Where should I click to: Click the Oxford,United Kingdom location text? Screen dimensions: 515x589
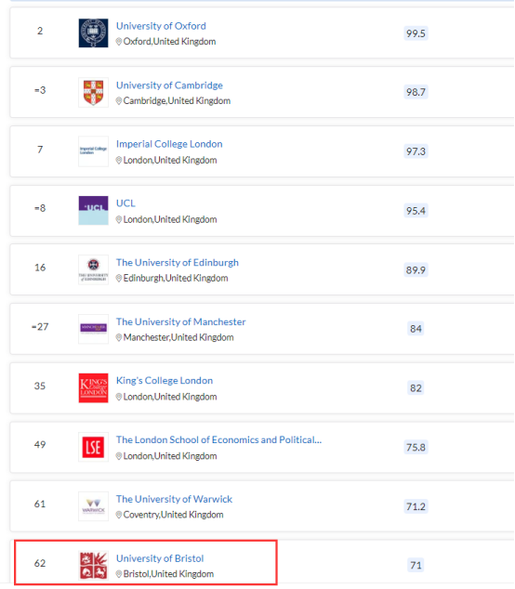(x=169, y=42)
